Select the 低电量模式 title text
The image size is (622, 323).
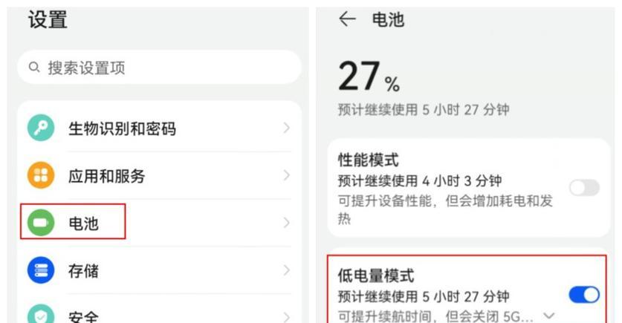click(376, 275)
